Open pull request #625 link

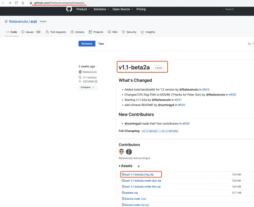tap(232, 95)
